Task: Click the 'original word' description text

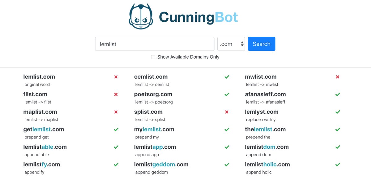Action: point(37,85)
